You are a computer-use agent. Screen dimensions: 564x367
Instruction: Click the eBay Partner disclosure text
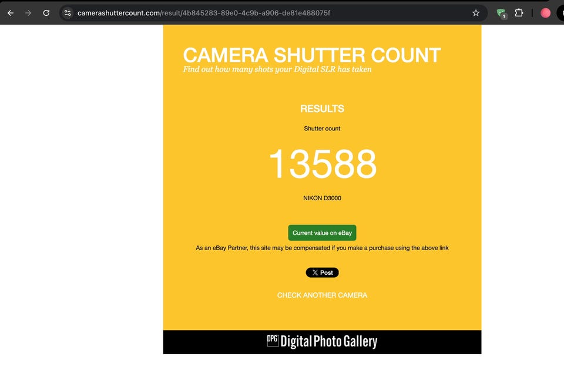(x=322, y=248)
